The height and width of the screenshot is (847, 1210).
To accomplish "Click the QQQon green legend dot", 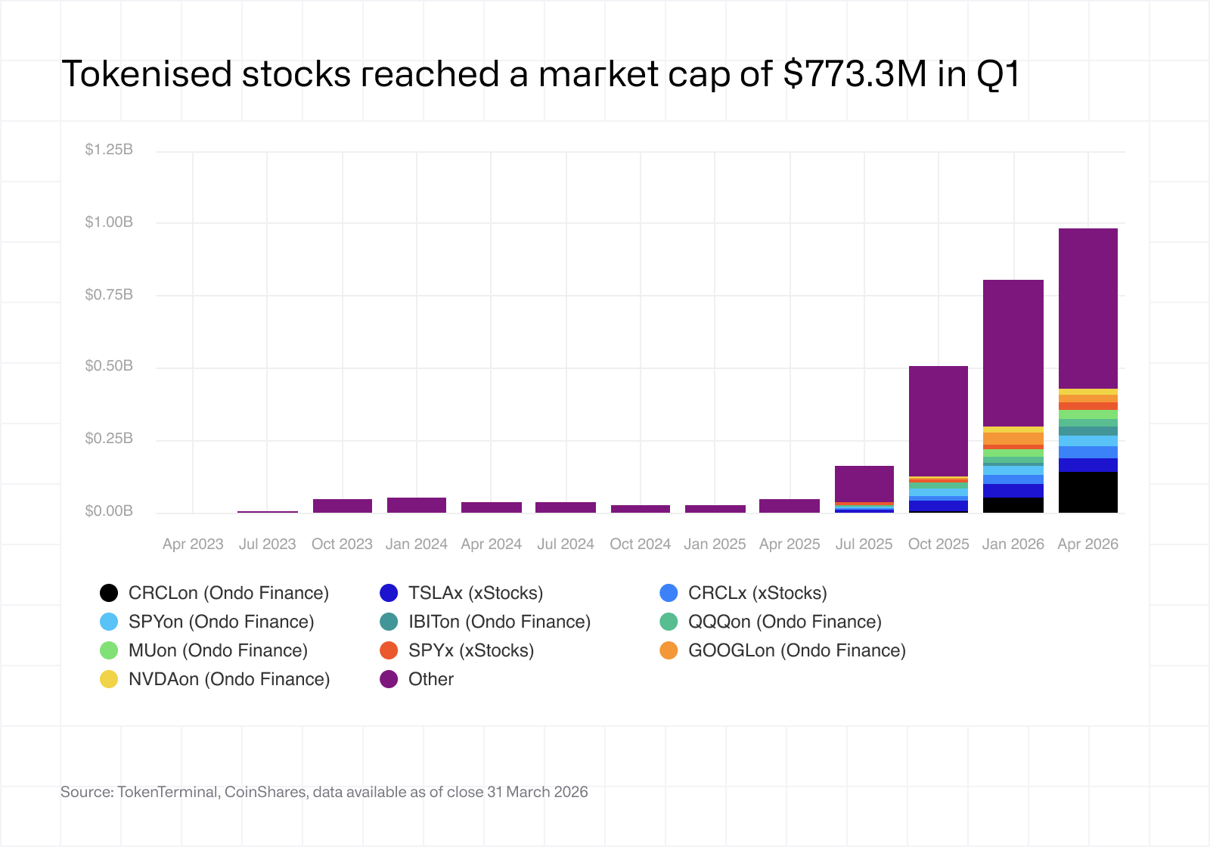I will [669, 622].
